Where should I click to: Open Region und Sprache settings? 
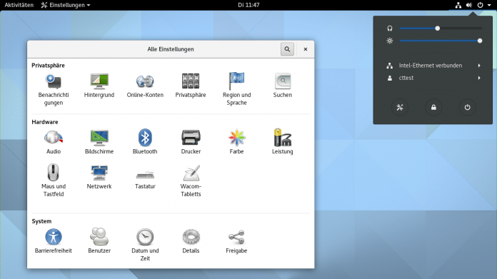(236, 89)
